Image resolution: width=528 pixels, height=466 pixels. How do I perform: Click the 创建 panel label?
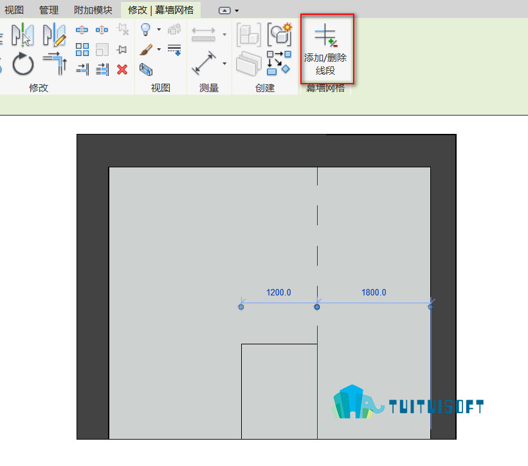[265, 88]
